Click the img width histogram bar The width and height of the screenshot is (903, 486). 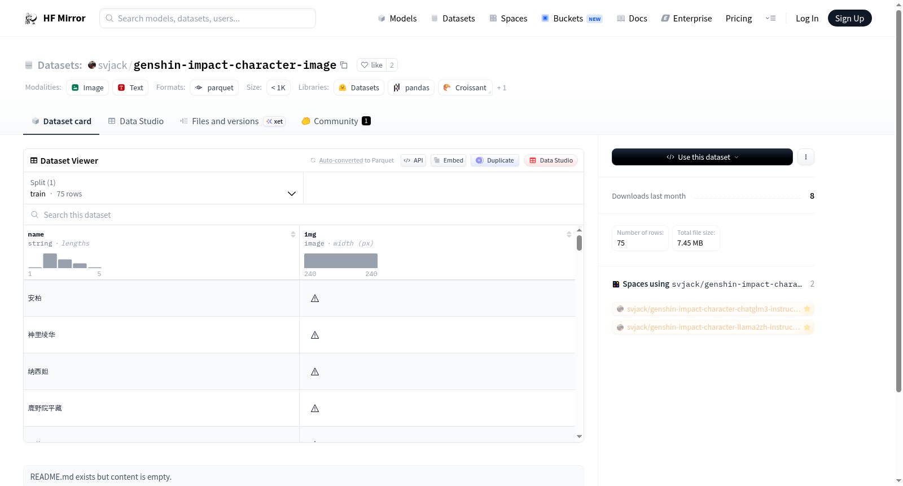(x=341, y=261)
